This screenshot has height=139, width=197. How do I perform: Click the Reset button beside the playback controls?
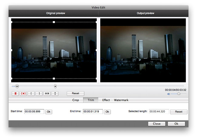75,93
